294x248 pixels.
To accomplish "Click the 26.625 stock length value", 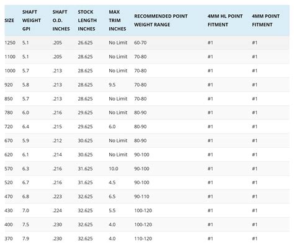I will point(85,43).
